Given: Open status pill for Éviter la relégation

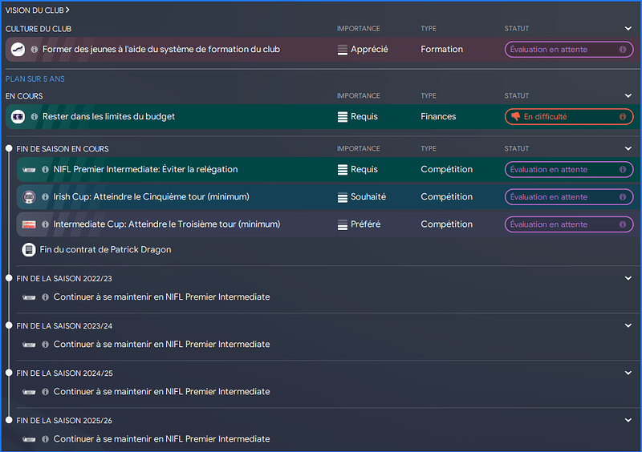Looking at the screenshot, I should 569,170.
